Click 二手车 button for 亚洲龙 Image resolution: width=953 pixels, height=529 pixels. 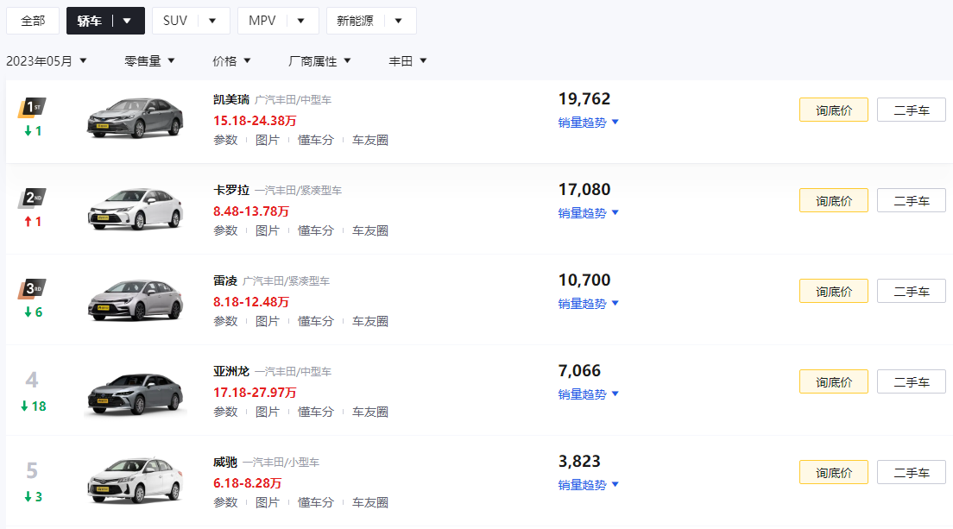(911, 381)
